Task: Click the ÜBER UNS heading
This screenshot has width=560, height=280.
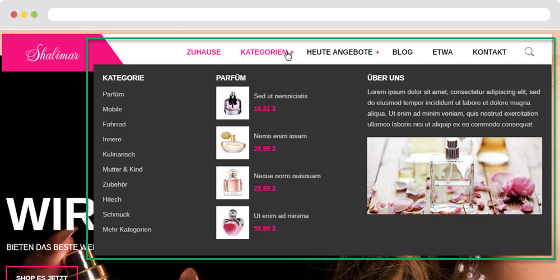Action: pos(386,78)
